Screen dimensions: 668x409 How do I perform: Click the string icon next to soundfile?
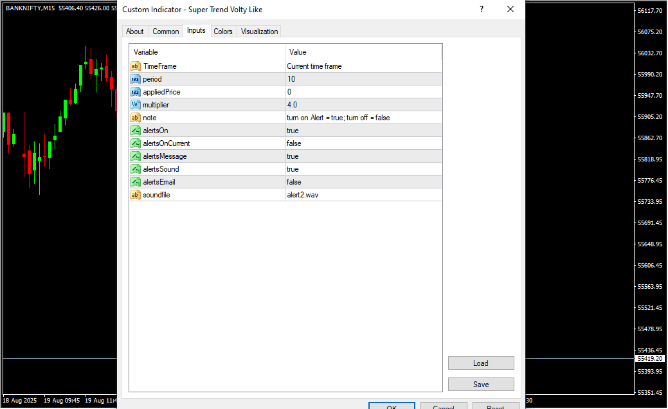coord(135,195)
